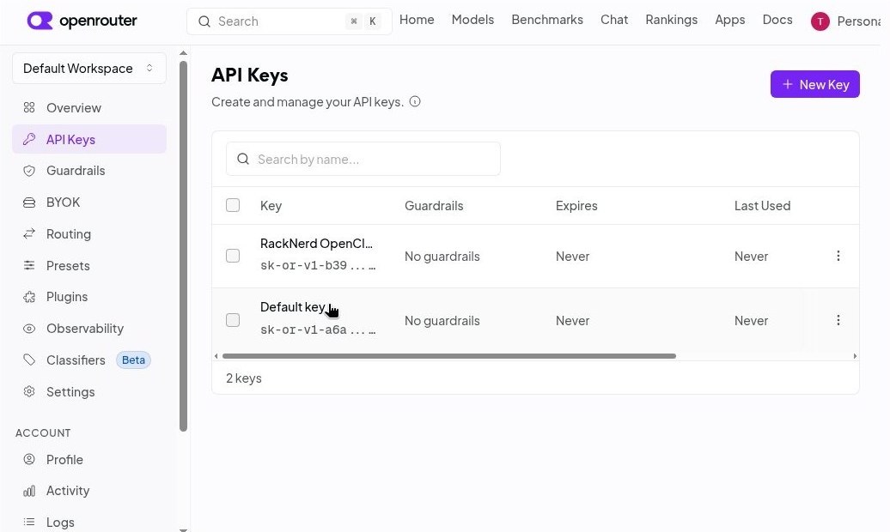Click the Overview grid icon in sidebar

coord(29,107)
